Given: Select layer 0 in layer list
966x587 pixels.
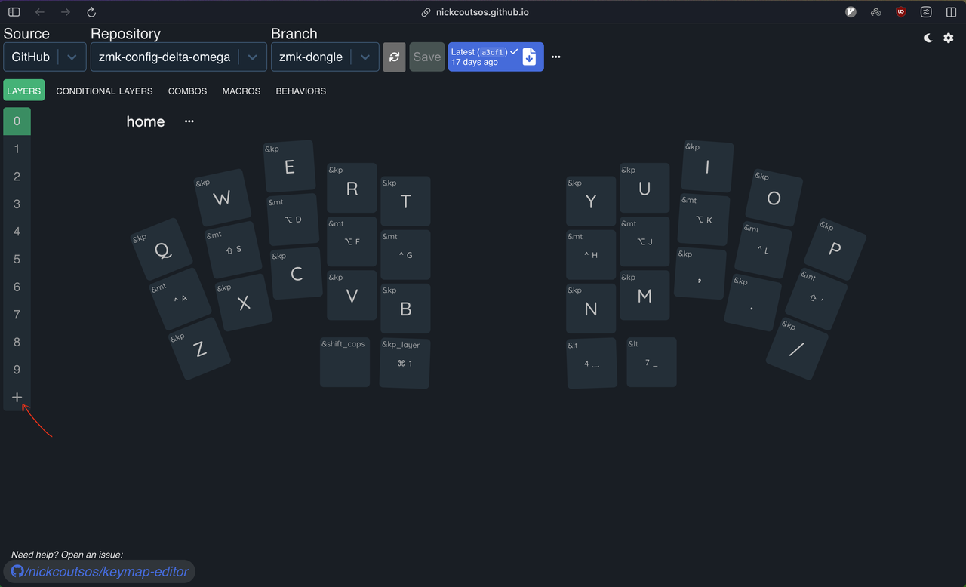Looking at the screenshot, I should pyautogui.click(x=17, y=121).
